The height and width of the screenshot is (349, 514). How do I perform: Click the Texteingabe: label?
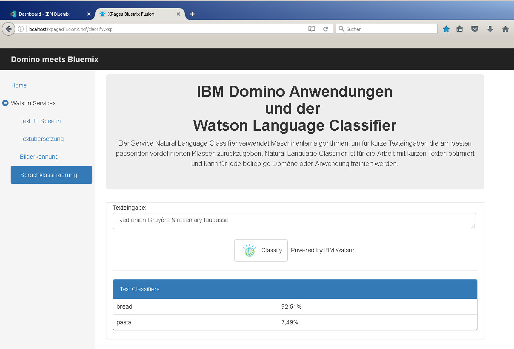click(130, 208)
